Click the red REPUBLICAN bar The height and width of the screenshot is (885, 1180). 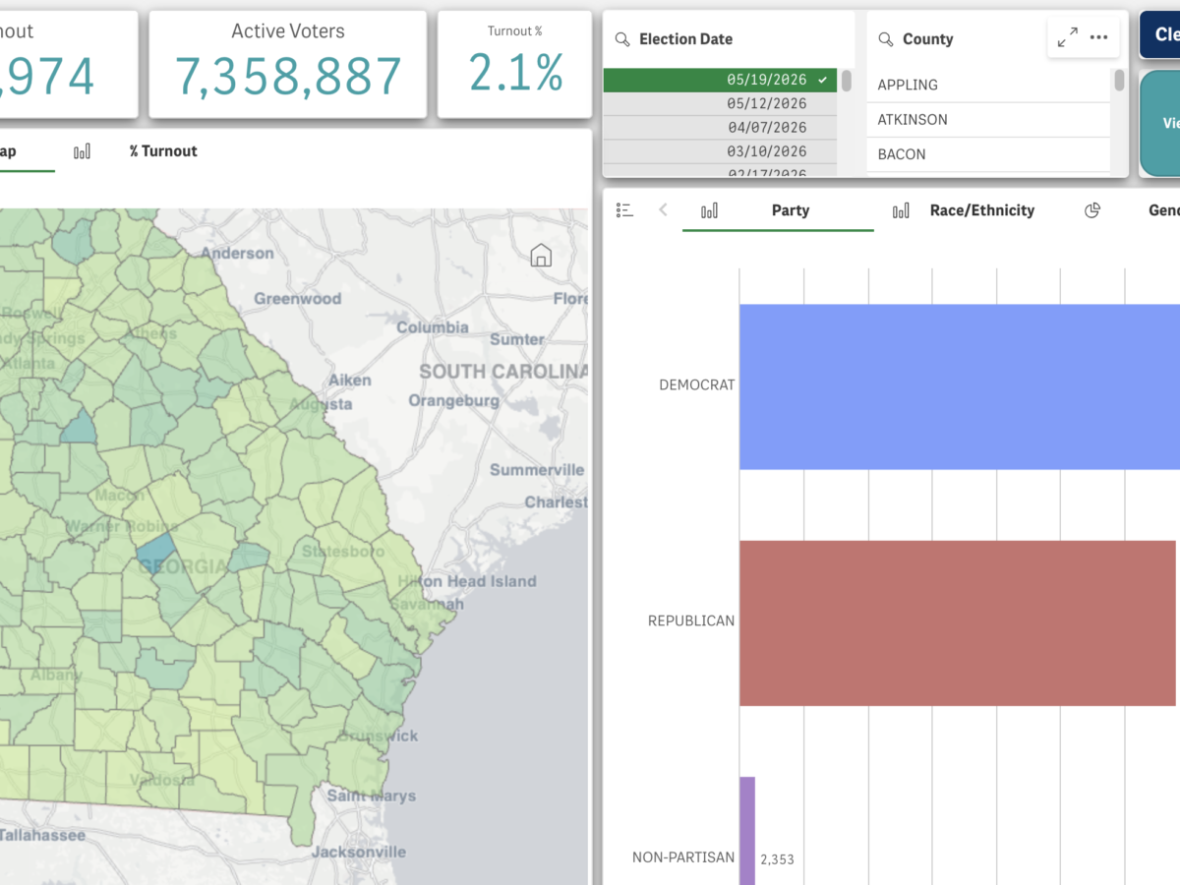pos(957,622)
